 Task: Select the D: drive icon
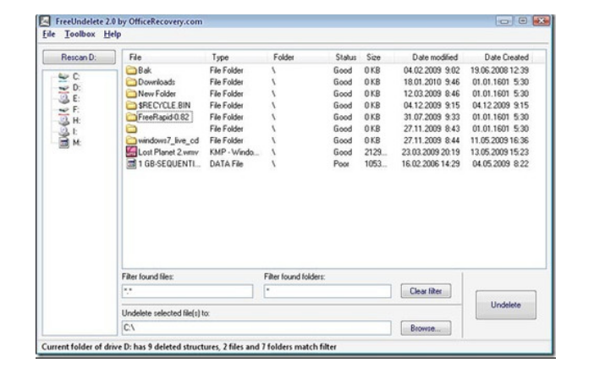point(63,87)
